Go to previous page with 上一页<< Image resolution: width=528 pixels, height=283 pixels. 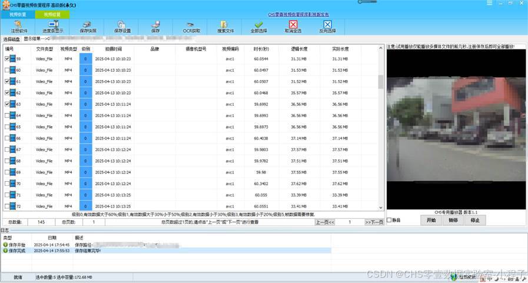325,222
